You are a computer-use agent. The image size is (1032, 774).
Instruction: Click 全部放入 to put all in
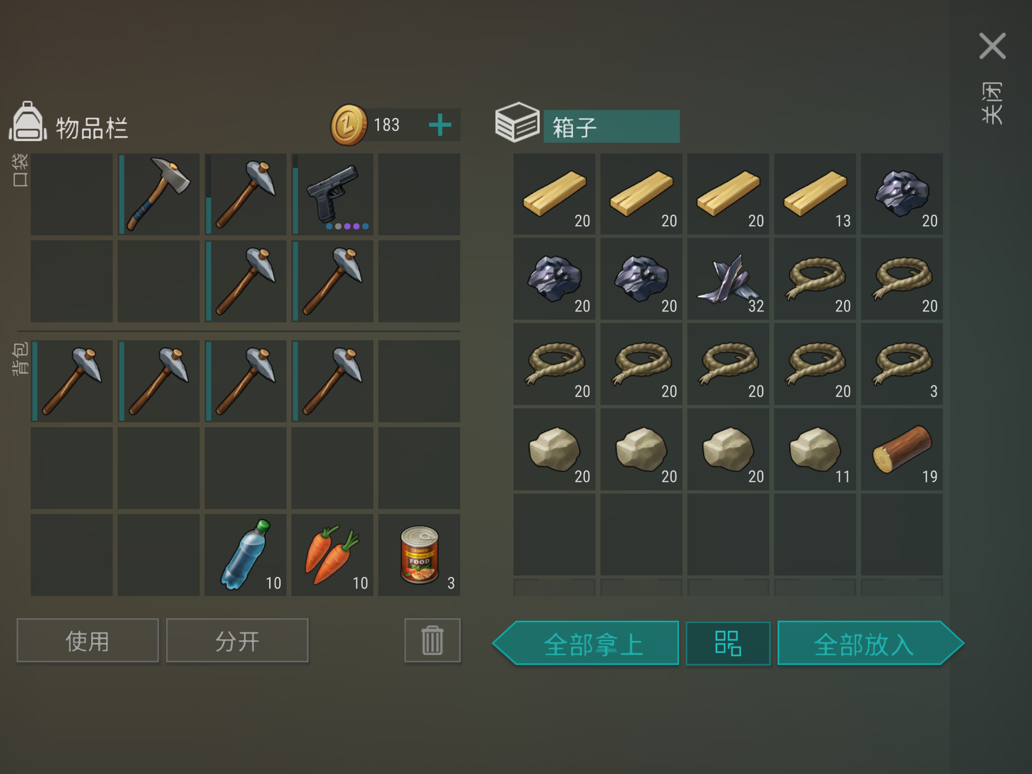click(871, 643)
